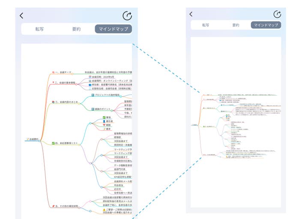This screenshot has width=305, height=219.
Task: Tap the share icon in left screen
Action: coord(127,16)
